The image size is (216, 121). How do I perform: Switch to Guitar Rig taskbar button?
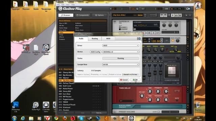coord(132,118)
